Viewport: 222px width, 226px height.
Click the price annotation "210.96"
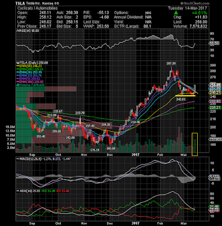[x=136, y=122]
